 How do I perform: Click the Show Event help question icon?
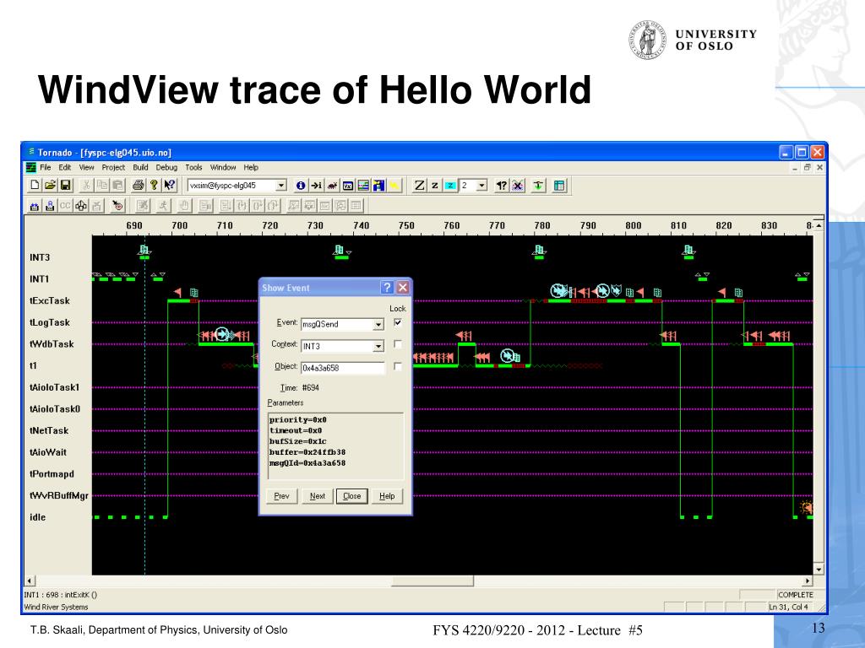click(x=387, y=288)
